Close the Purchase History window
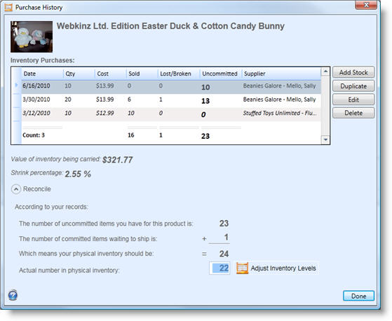This screenshot has width=392, height=321. (366, 5)
